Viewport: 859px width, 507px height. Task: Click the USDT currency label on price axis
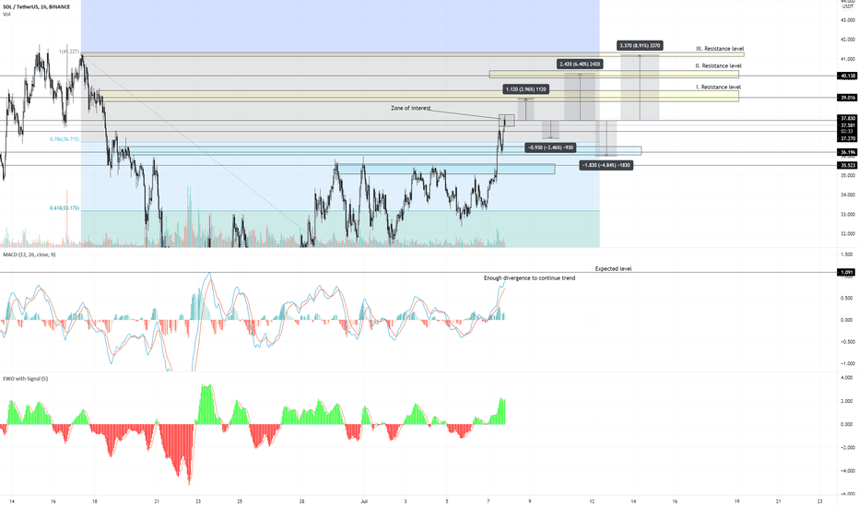848,6
